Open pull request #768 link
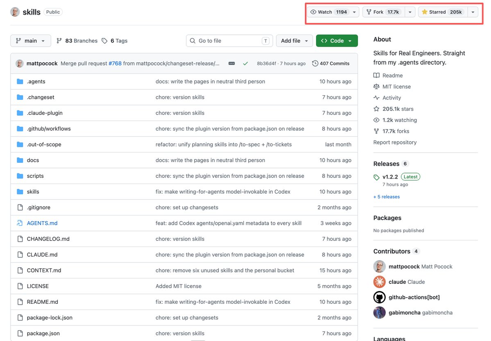The width and height of the screenshot is (491, 341). click(115, 63)
